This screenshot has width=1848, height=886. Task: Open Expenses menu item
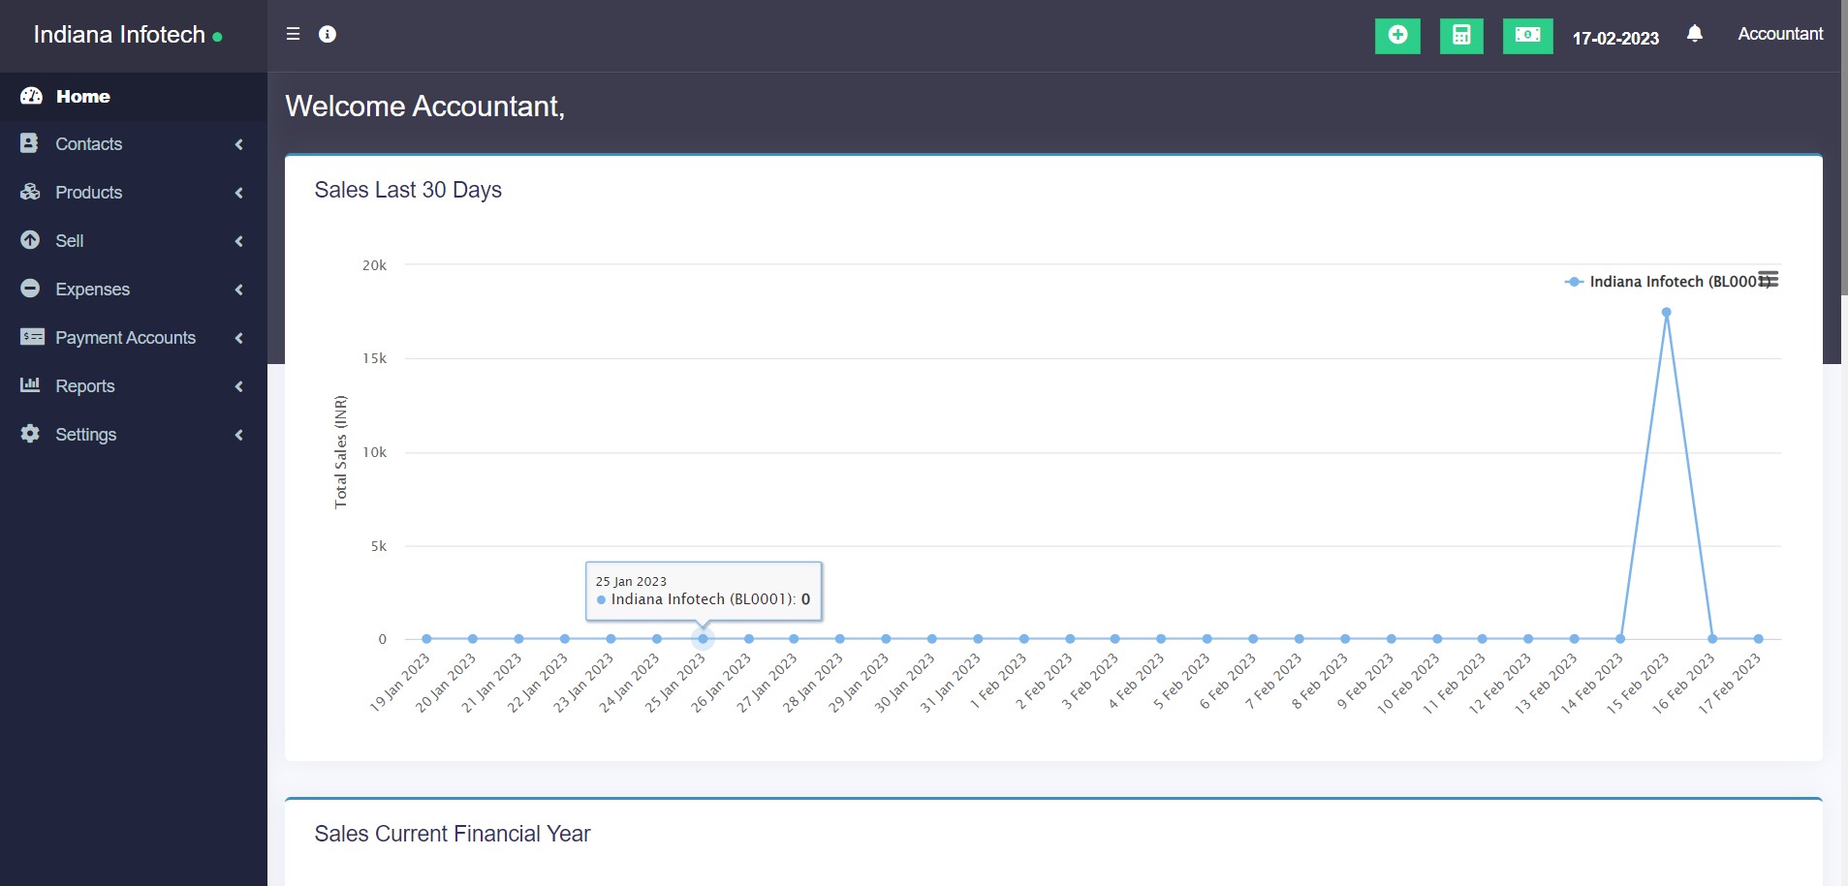point(134,290)
